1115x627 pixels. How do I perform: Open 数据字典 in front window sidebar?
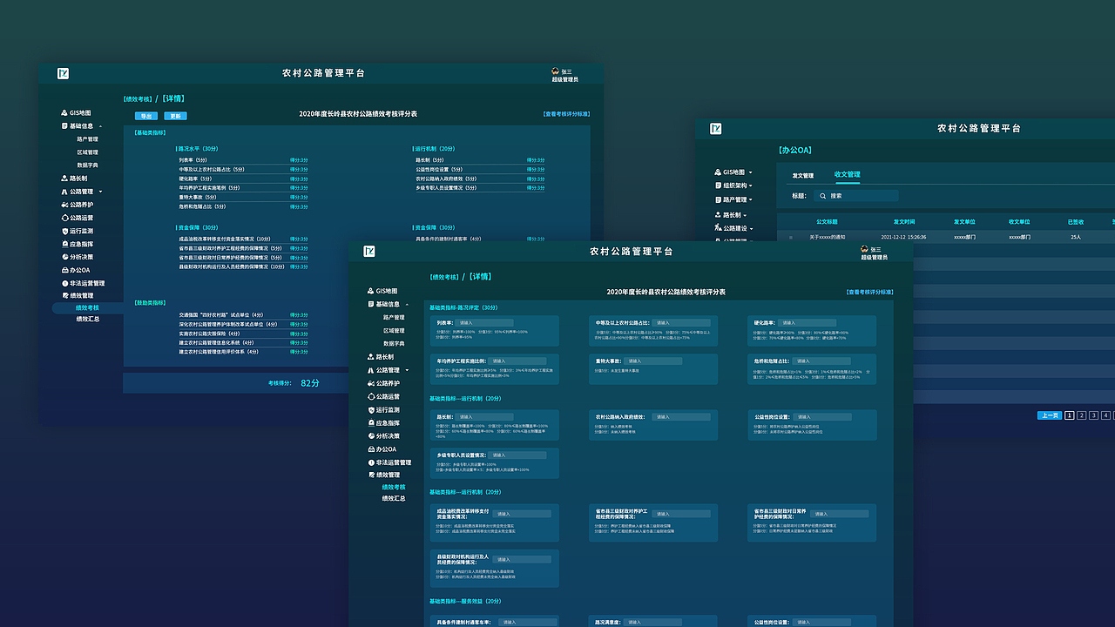click(394, 344)
